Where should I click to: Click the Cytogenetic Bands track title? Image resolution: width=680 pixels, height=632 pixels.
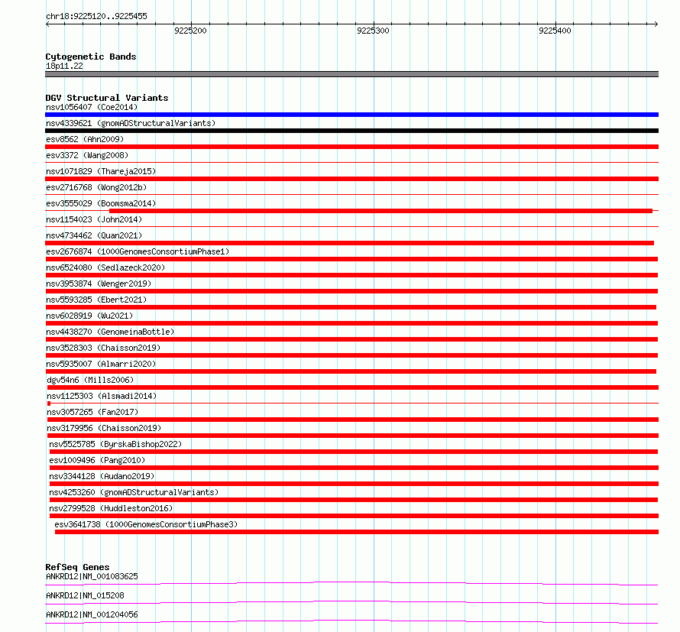click(91, 57)
